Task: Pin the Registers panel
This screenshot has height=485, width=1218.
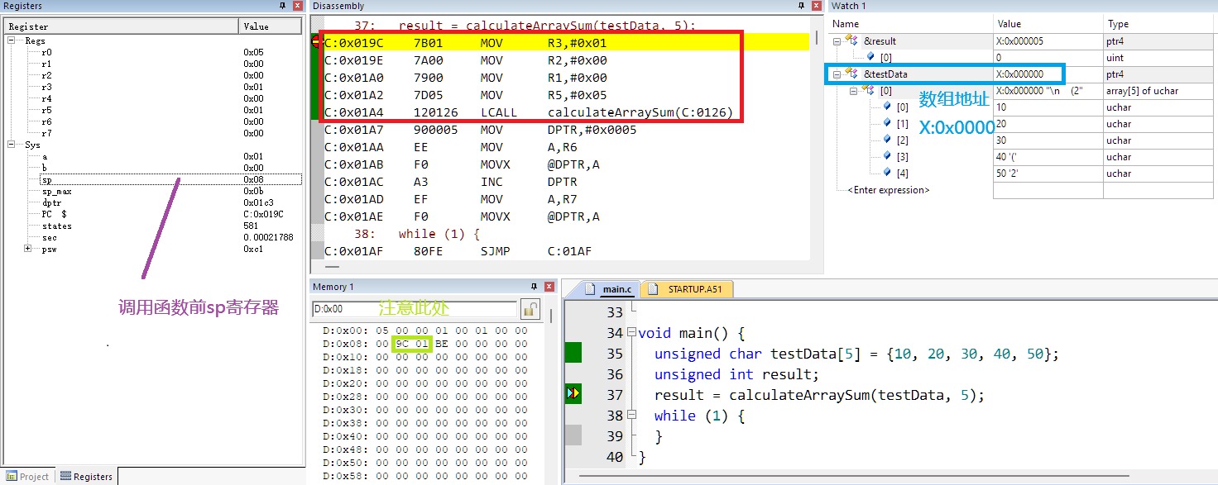Action: click(282, 6)
